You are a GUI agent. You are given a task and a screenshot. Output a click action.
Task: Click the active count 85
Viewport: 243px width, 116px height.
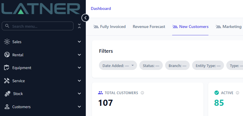click(219, 103)
